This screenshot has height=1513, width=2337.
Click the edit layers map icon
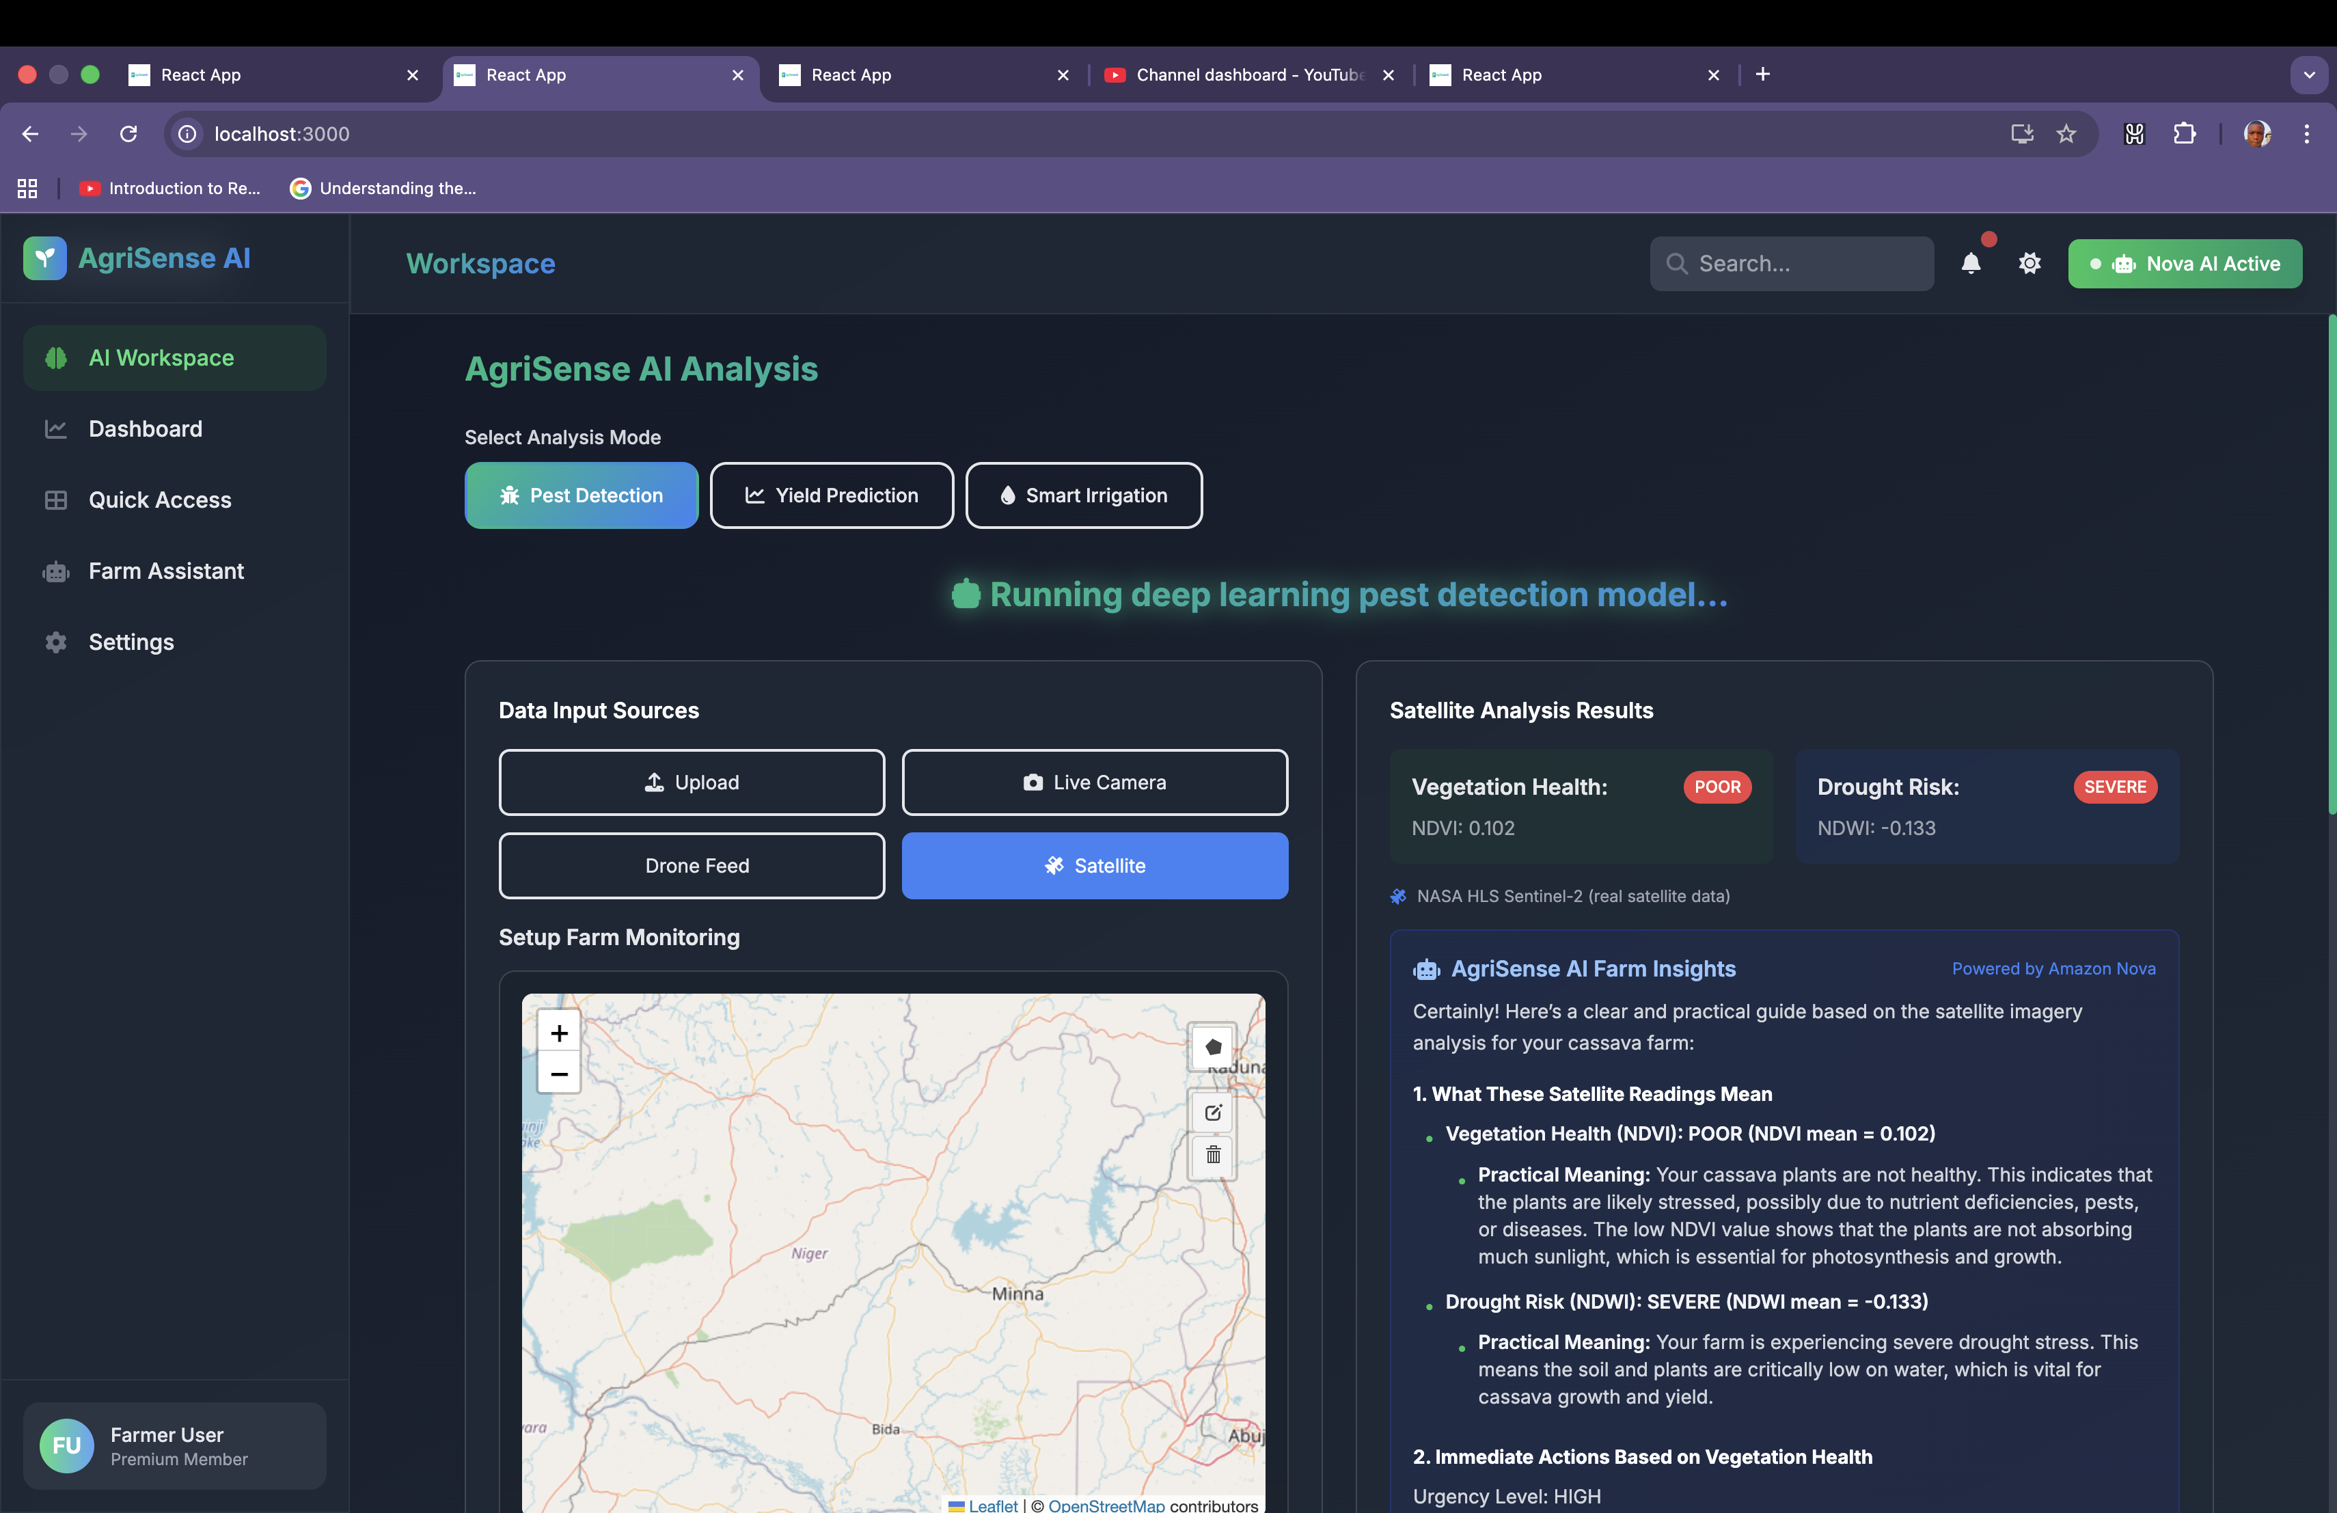pos(1213,1113)
